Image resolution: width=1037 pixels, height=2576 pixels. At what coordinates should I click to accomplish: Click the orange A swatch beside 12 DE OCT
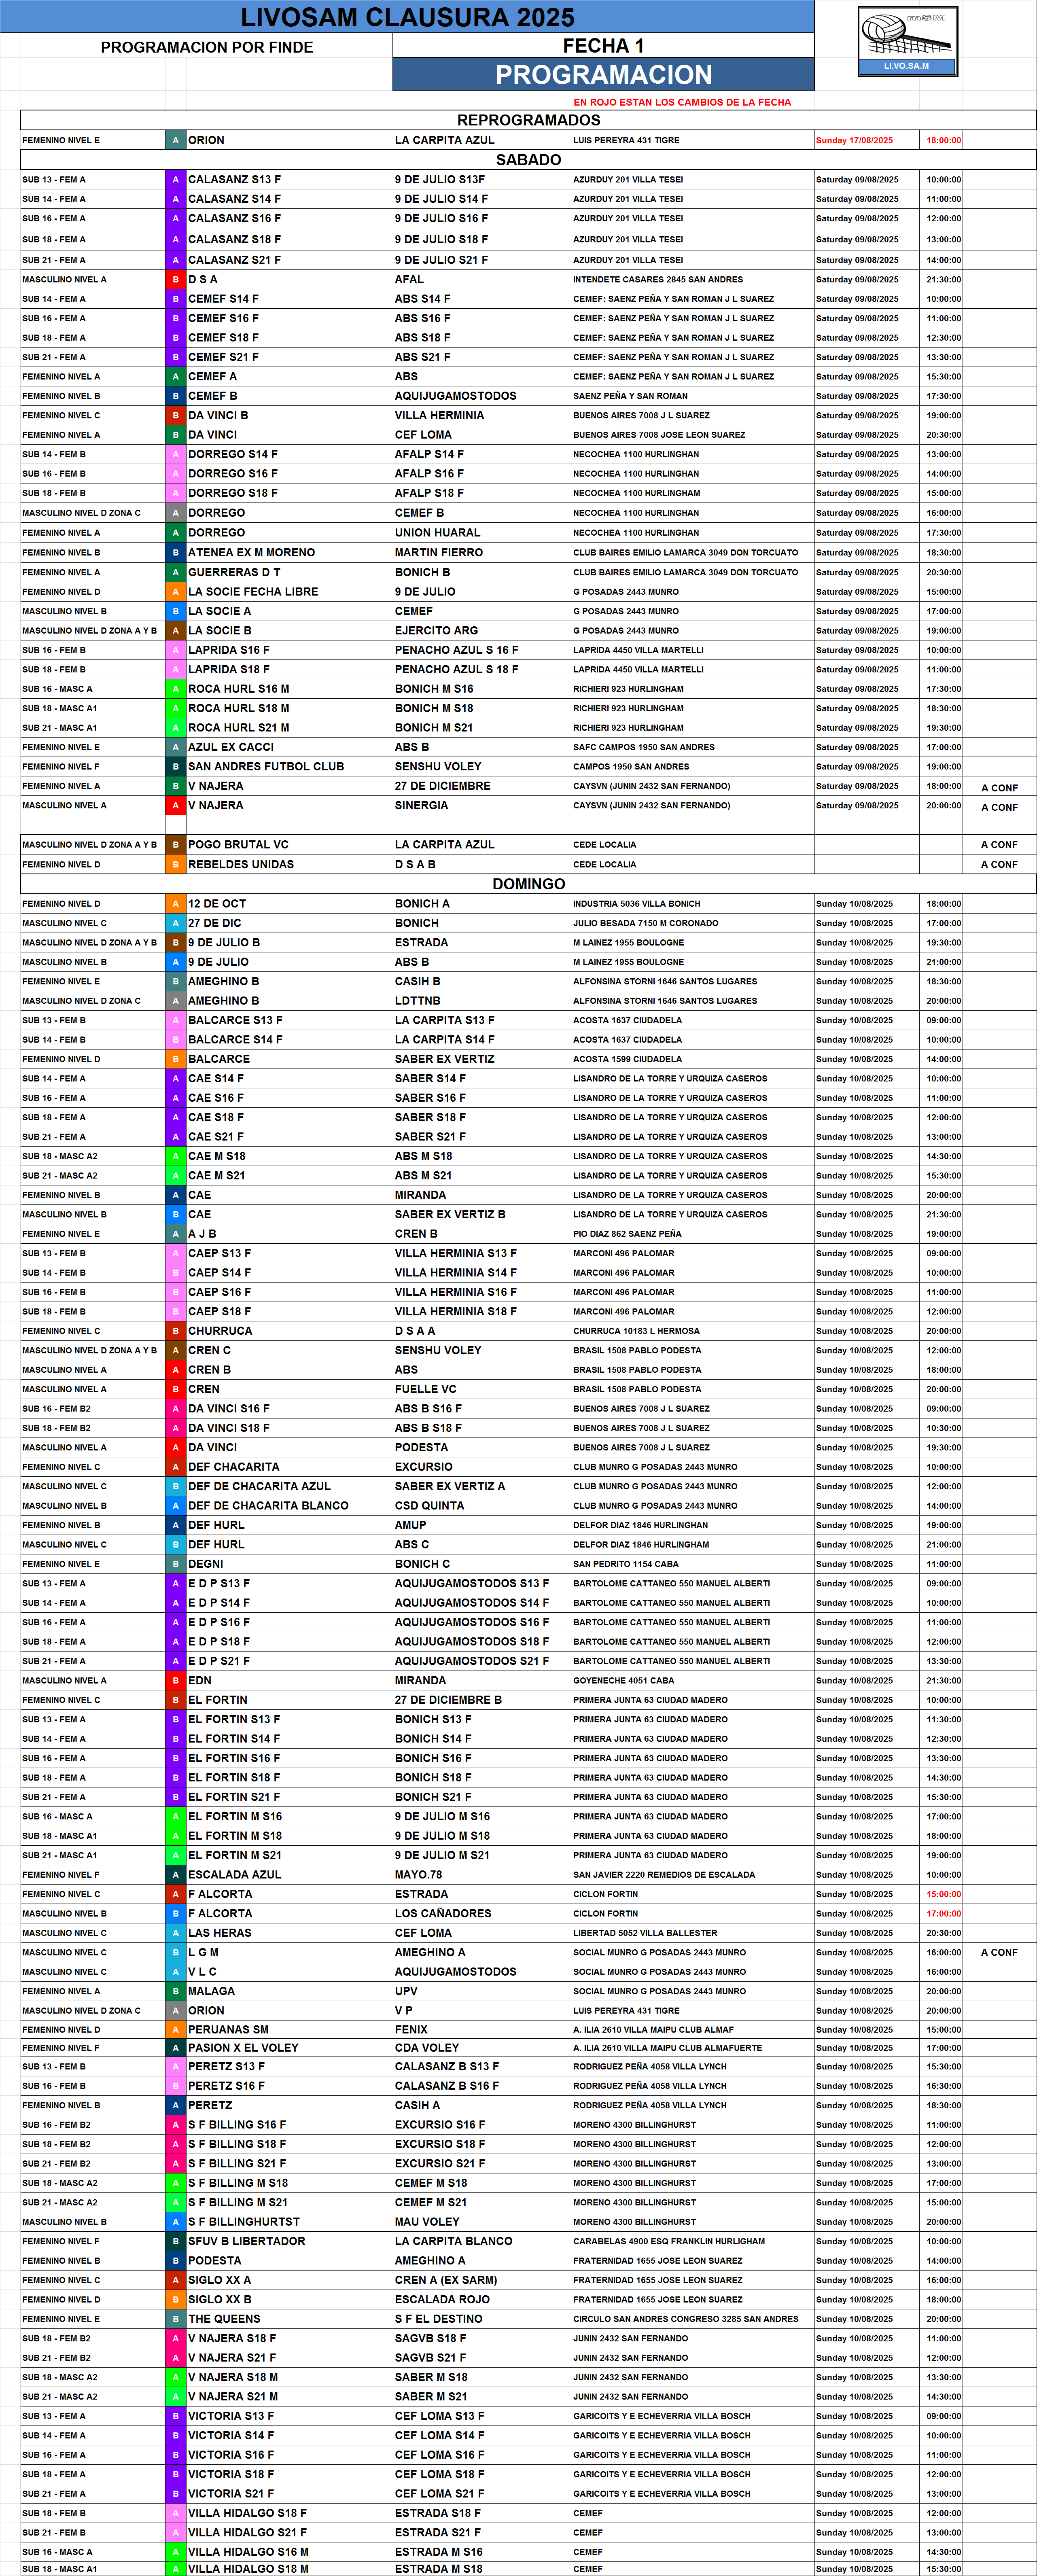(175, 904)
